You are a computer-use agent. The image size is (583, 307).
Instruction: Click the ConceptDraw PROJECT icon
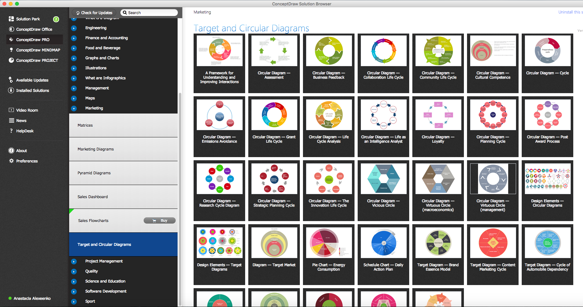tap(11, 60)
